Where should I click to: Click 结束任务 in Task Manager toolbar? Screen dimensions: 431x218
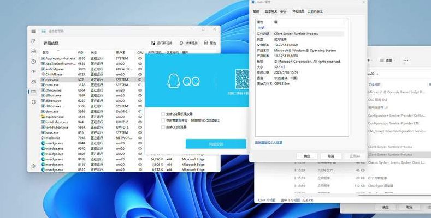point(188,43)
